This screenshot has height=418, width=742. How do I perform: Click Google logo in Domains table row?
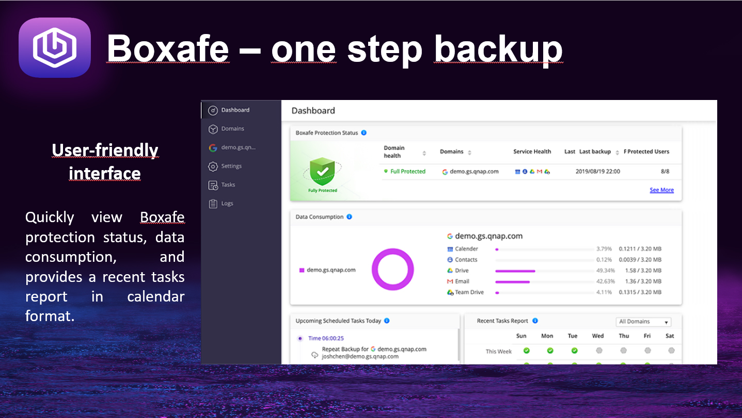(445, 172)
